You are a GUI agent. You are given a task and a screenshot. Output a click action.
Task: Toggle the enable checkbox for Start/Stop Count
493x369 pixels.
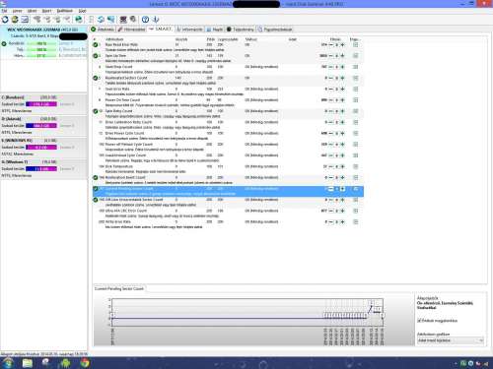tap(356, 67)
